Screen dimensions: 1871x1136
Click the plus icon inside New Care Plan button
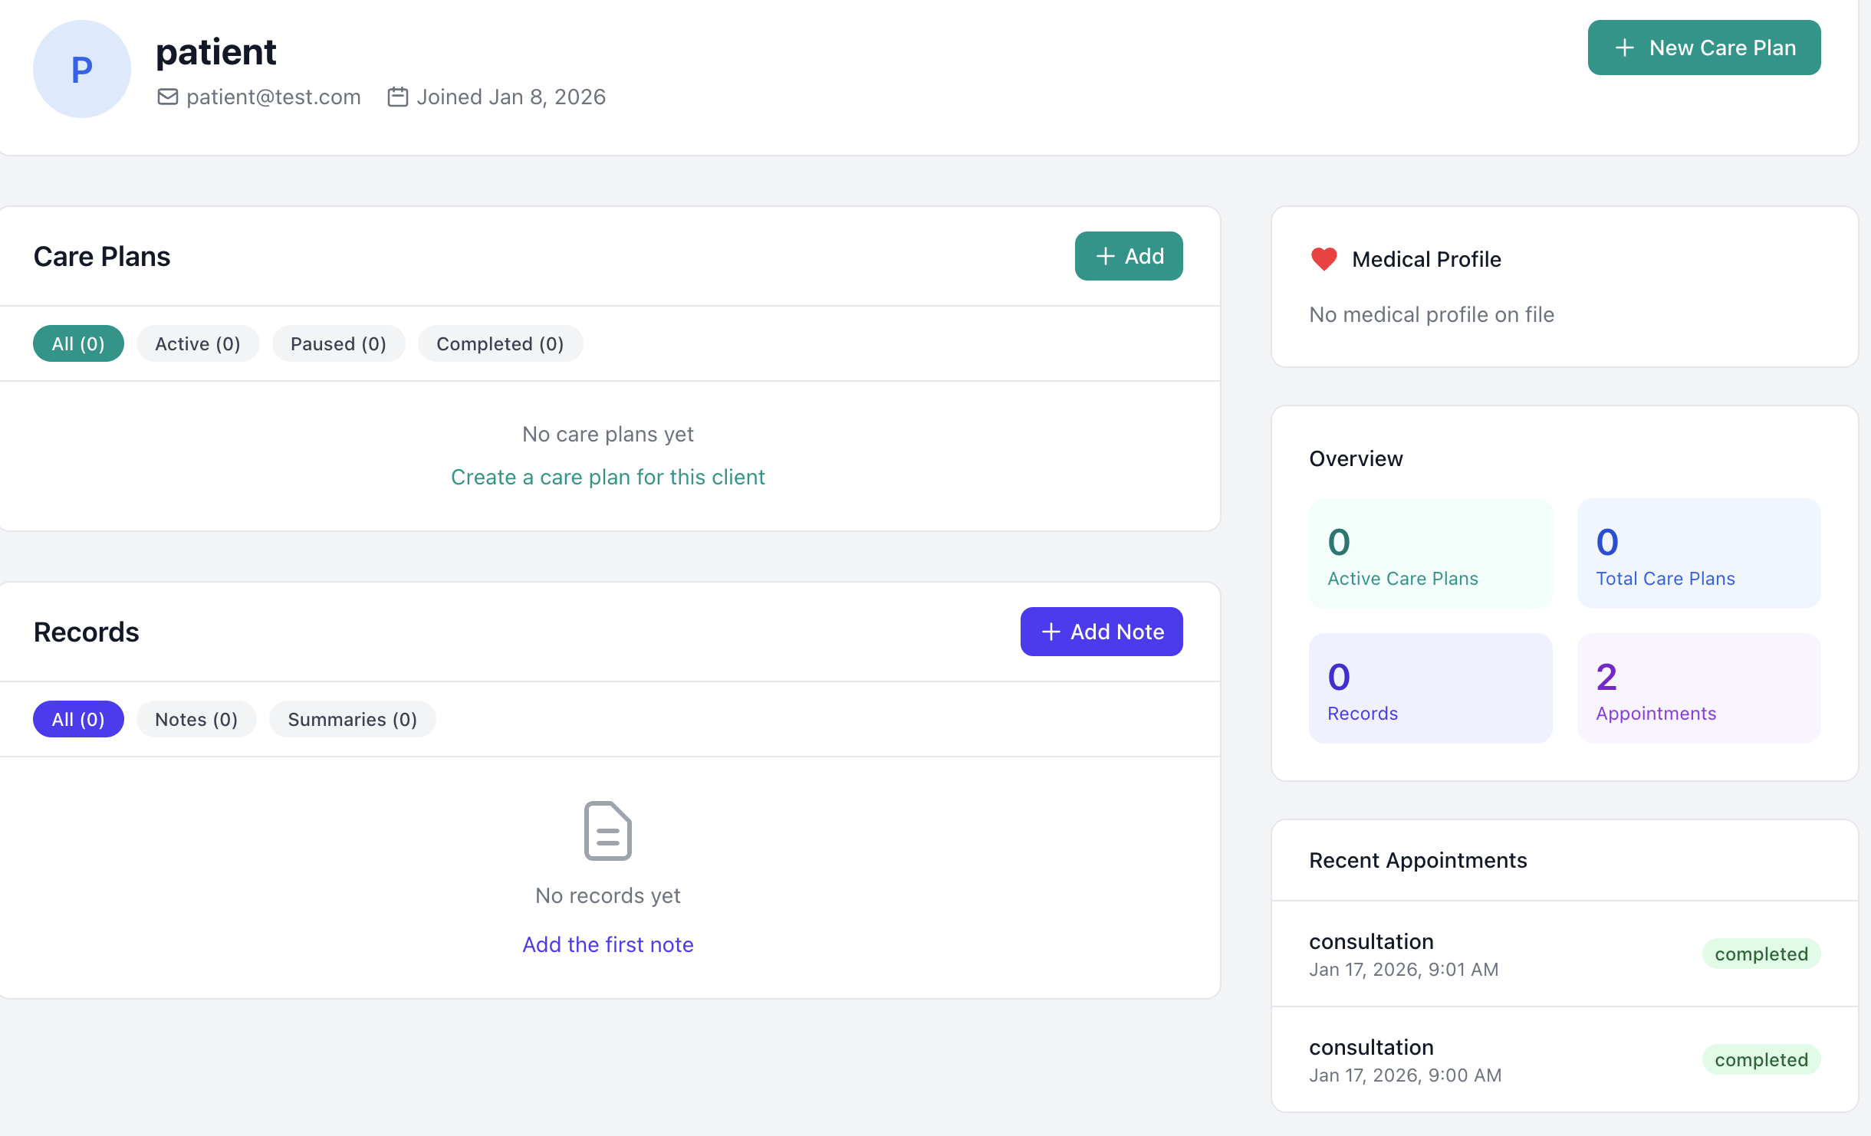pyautogui.click(x=1625, y=47)
